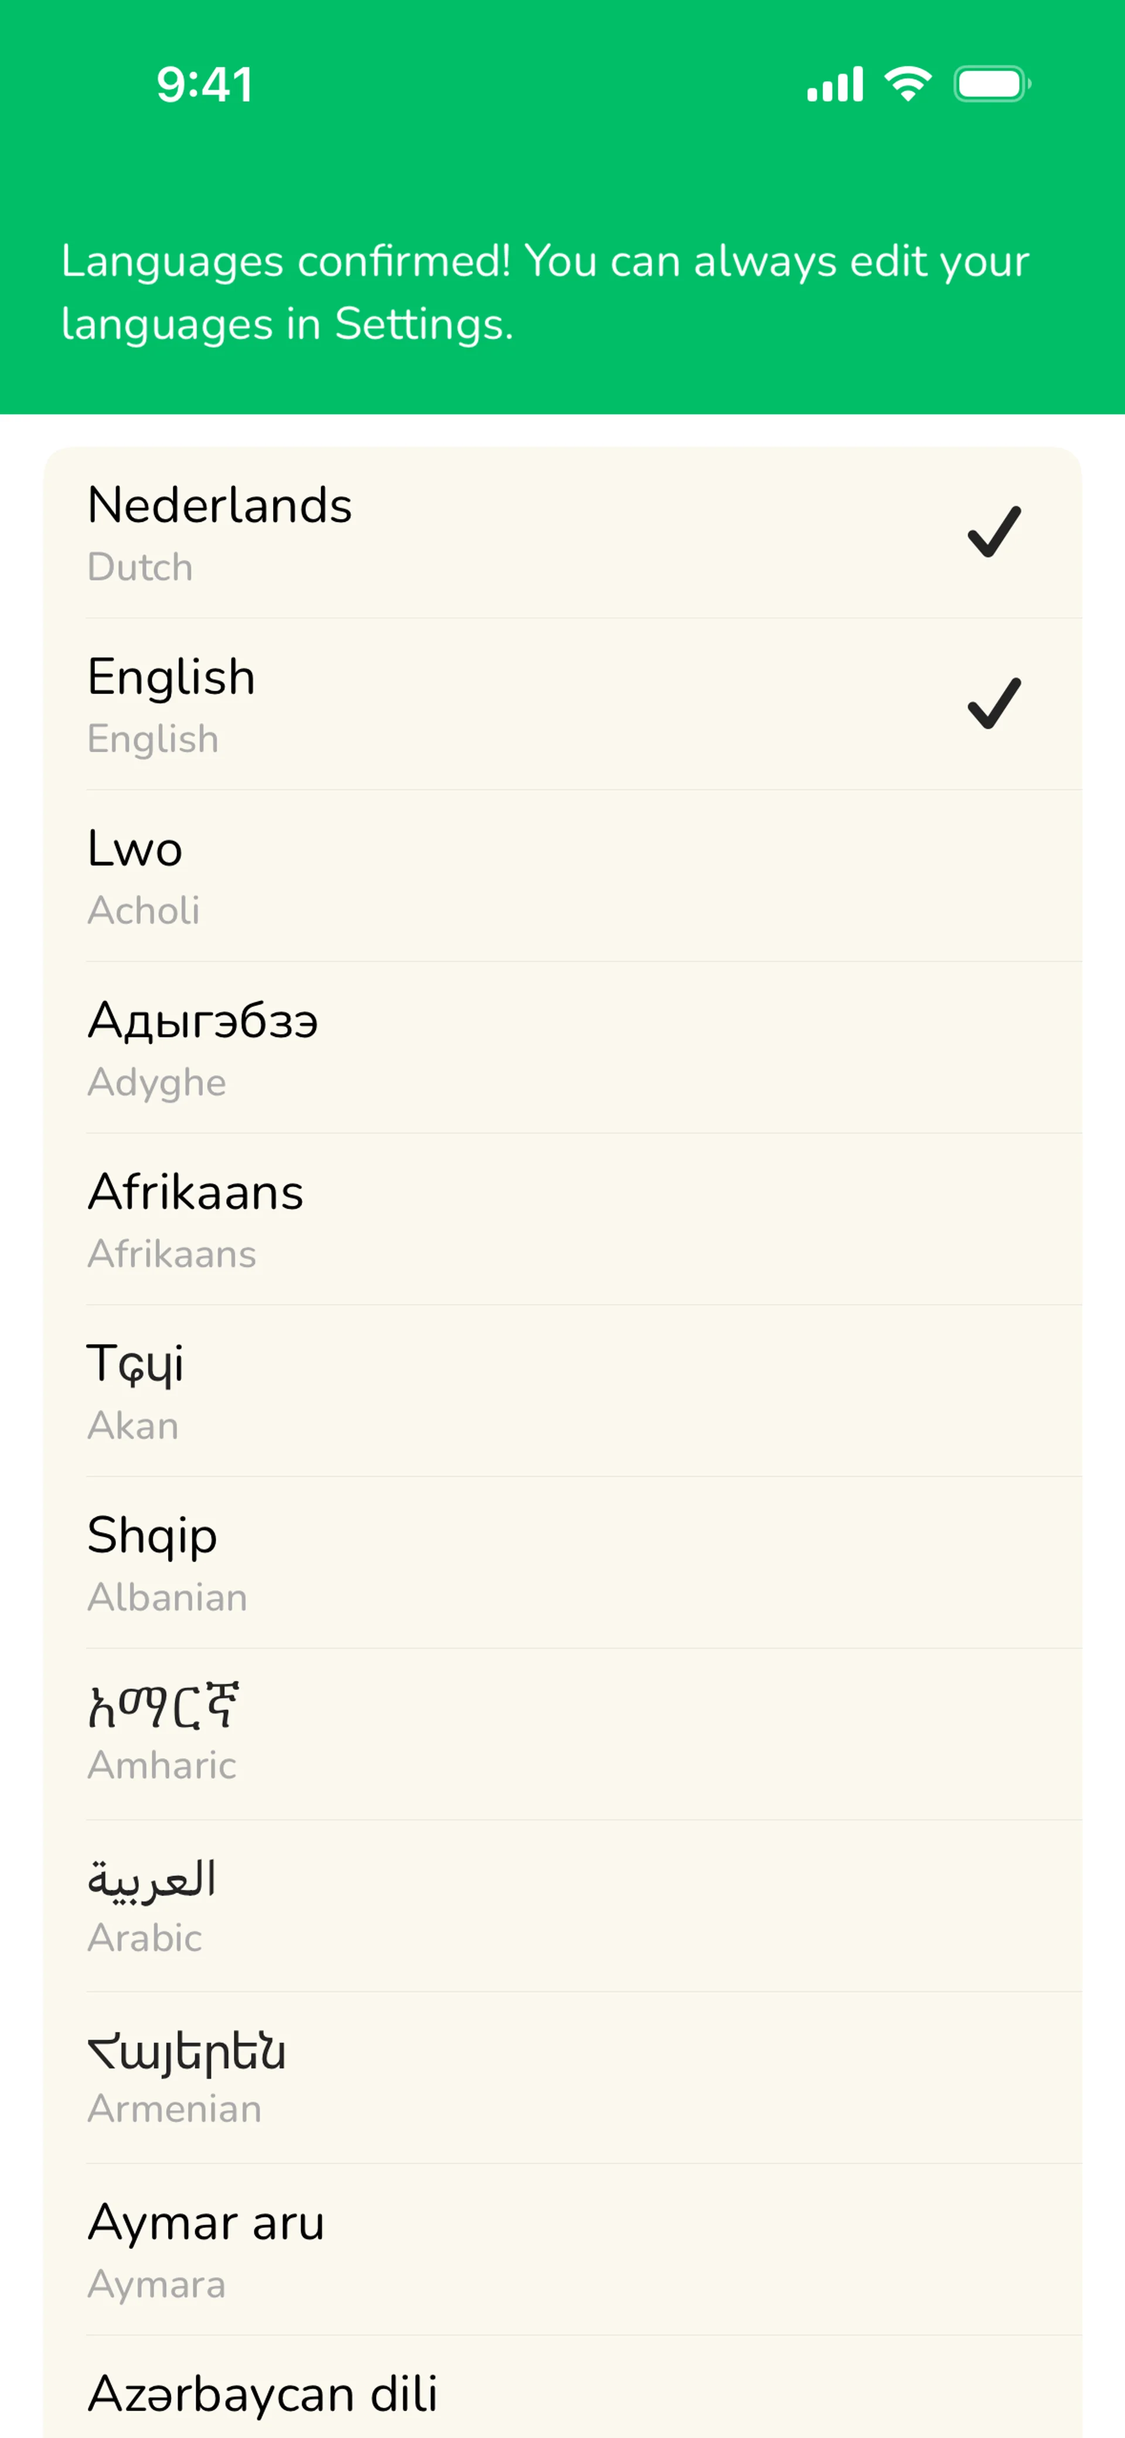Tap the Nederlands language name

(x=220, y=504)
